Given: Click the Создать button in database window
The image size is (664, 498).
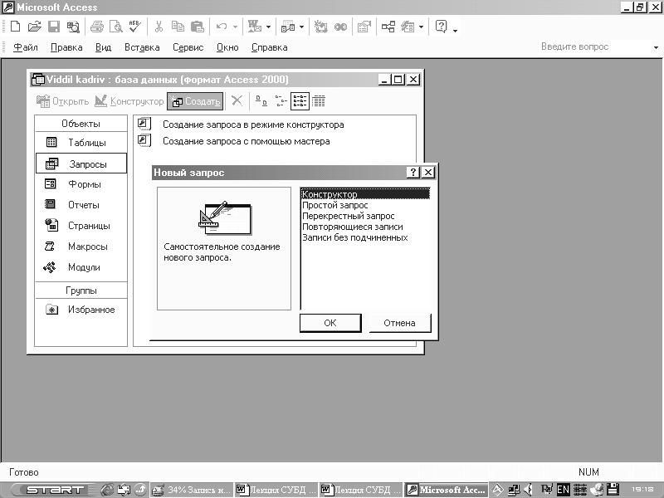Looking at the screenshot, I should click(x=195, y=101).
